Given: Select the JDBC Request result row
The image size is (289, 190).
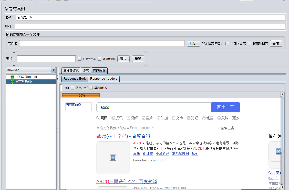Looking at the screenshot, I should (30, 77).
